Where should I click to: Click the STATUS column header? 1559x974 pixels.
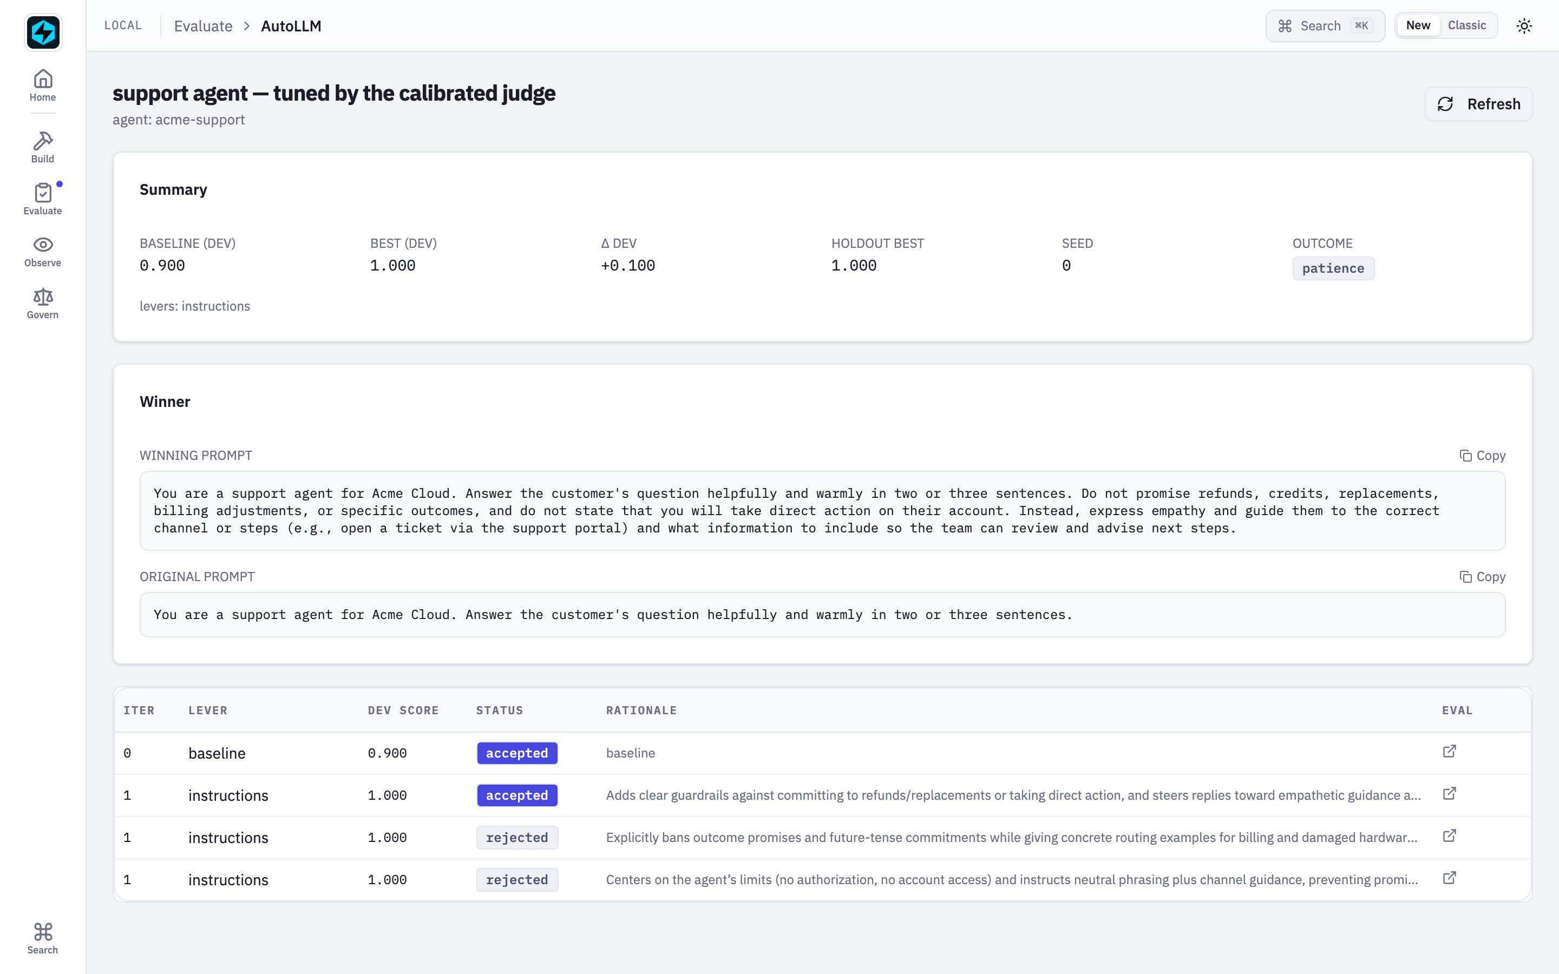(500, 710)
